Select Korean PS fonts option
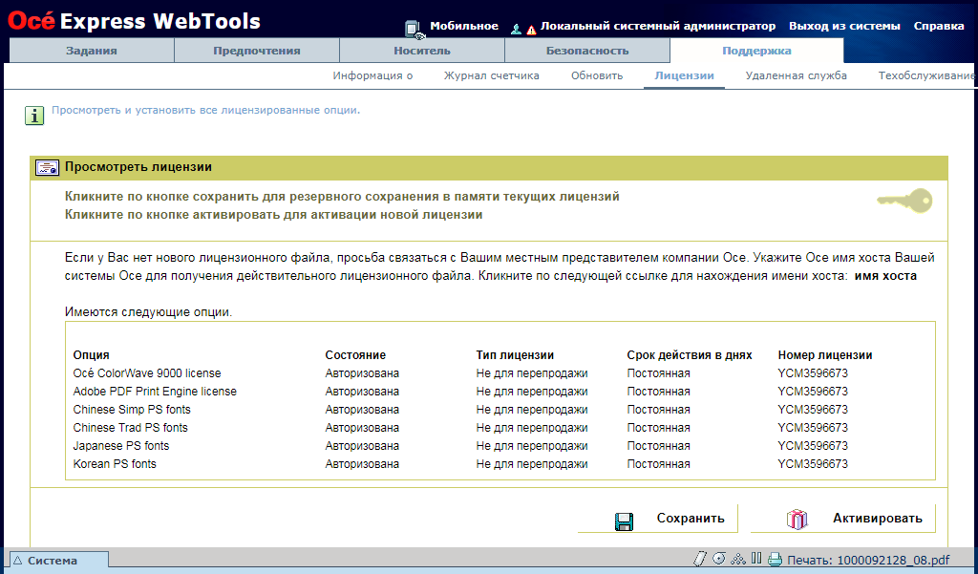978x574 pixels. [x=115, y=463]
